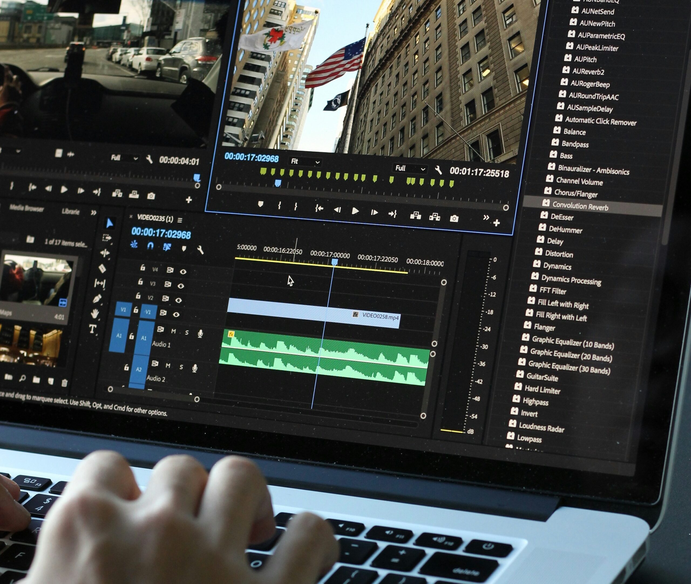Select the Hand tool

click(95, 313)
